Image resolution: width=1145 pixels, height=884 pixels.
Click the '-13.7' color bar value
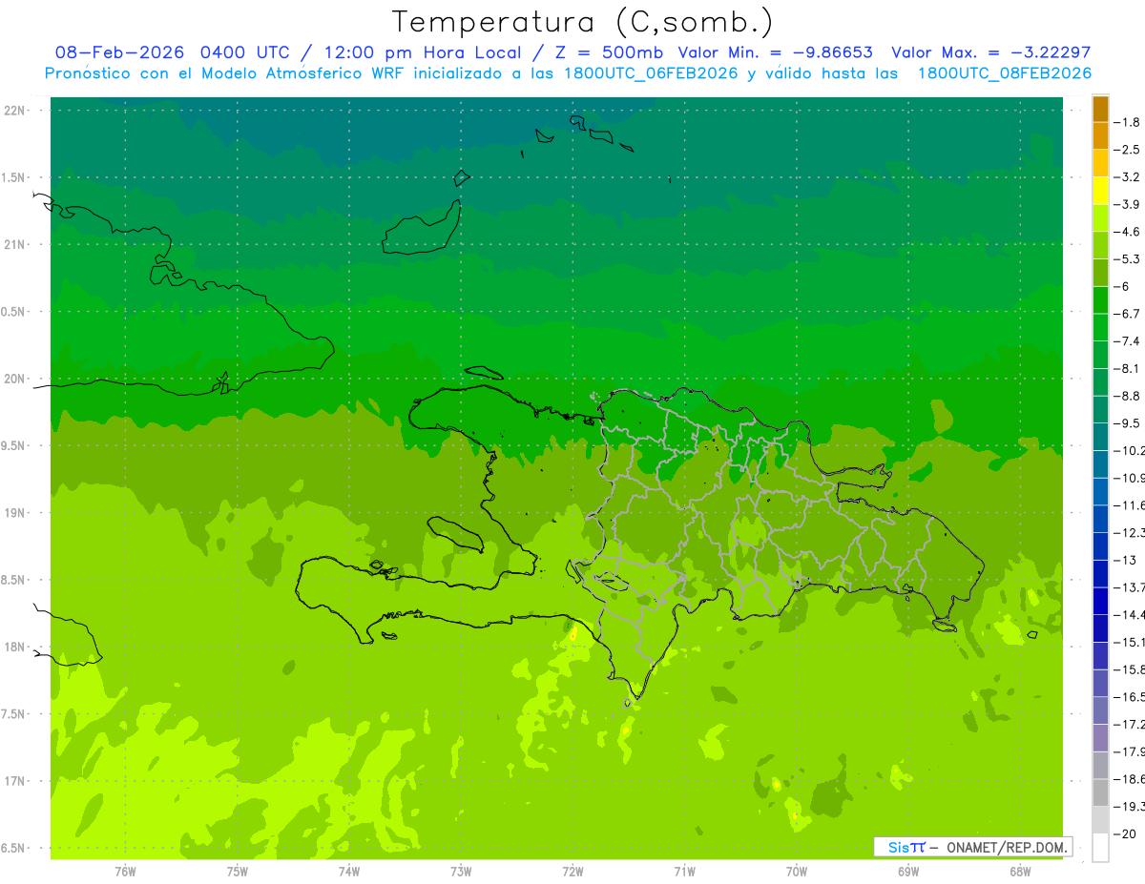click(x=1130, y=586)
